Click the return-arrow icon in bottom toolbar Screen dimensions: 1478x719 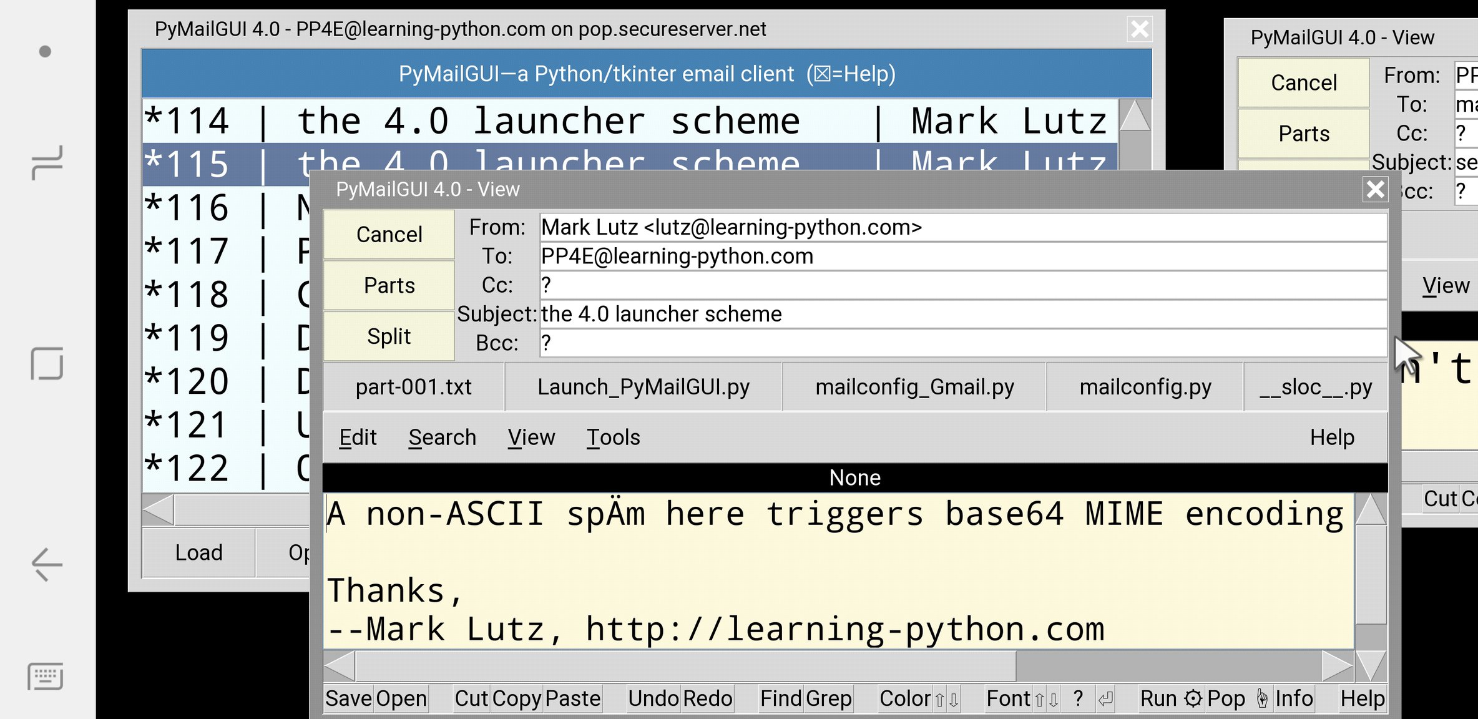click(1105, 699)
